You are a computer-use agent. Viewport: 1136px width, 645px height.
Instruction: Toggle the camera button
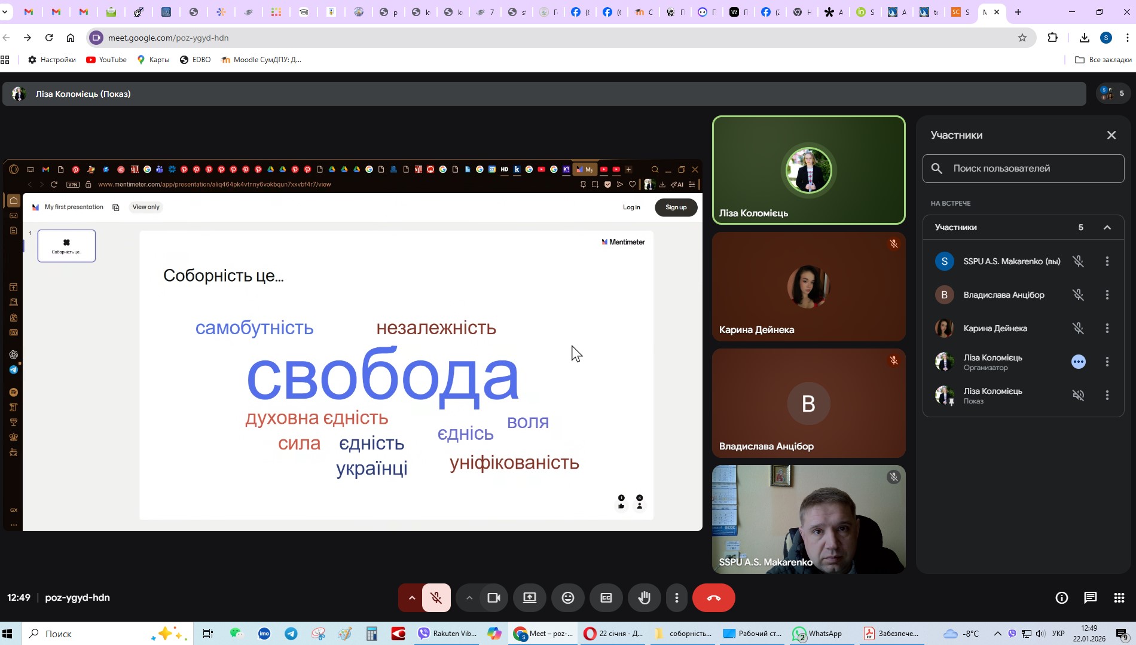coord(493,598)
